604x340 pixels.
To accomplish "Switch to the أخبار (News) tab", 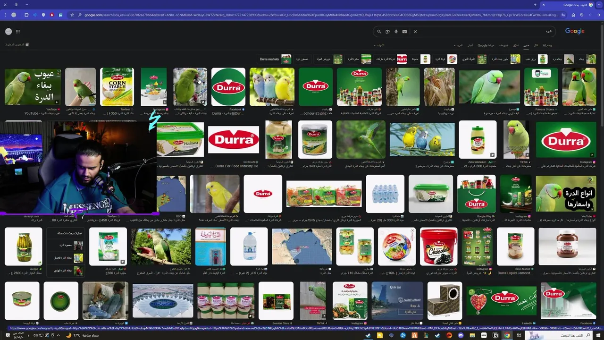I will pyautogui.click(x=470, y=45).
